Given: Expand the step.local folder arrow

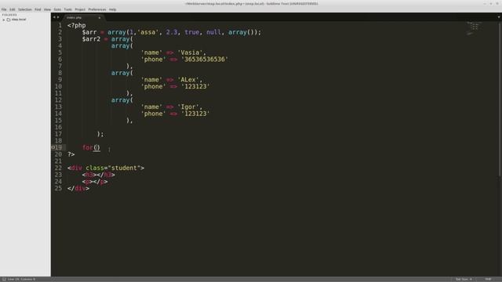Looking at the screenshot, I should pos(3,20).
